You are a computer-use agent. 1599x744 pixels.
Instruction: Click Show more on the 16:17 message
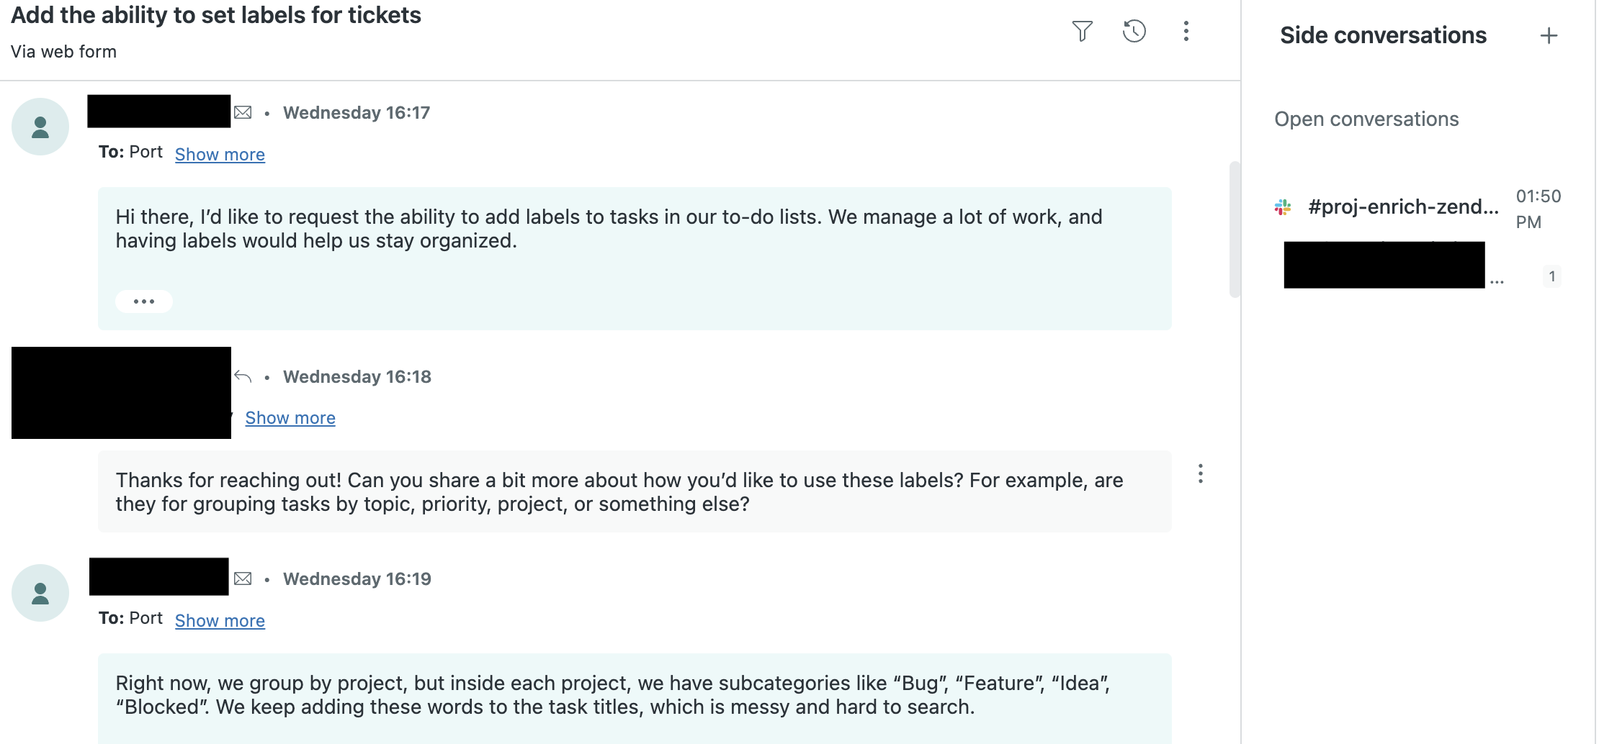point(220,155)
